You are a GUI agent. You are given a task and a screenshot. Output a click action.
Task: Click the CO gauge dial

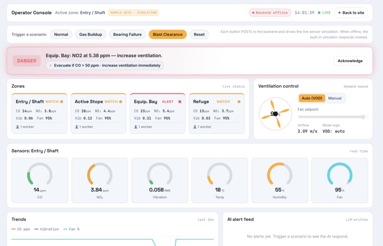tap(39, 174)
